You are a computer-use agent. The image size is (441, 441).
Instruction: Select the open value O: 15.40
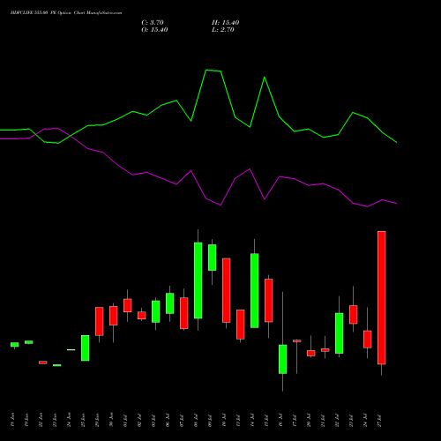(154, 30)
